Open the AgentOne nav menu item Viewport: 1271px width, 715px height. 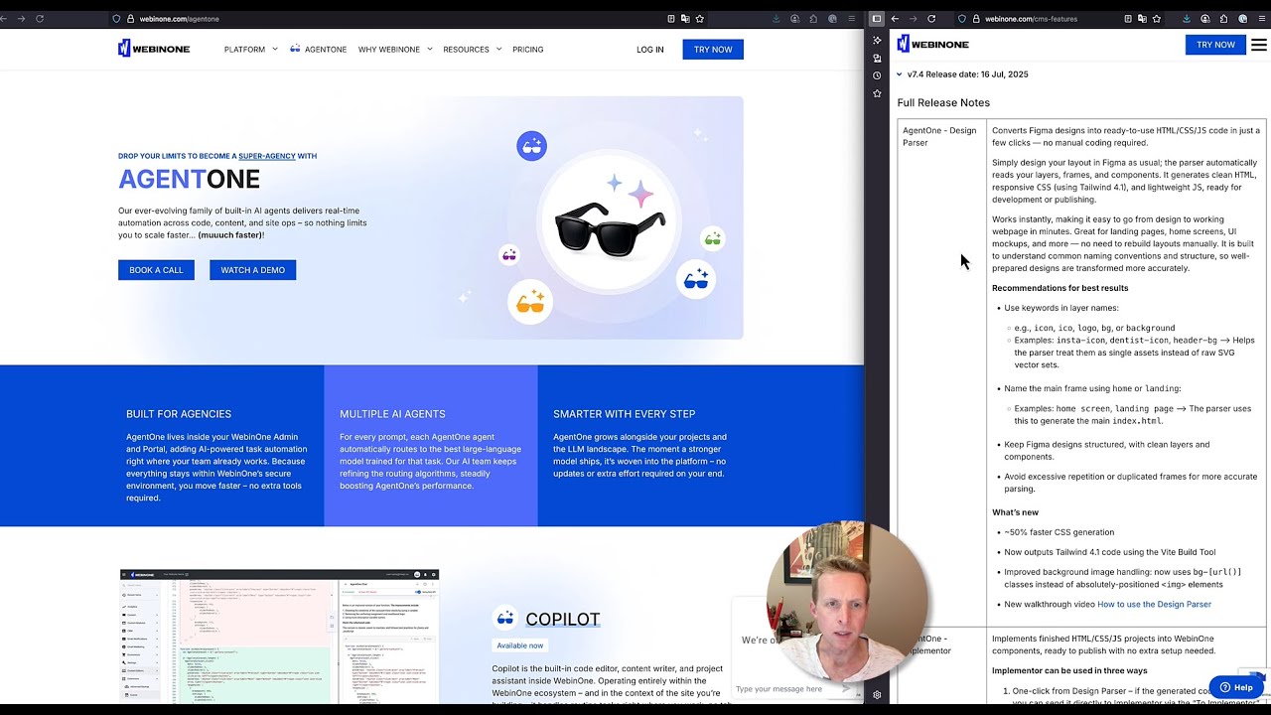pyautogui.click(x=318, y=49)
